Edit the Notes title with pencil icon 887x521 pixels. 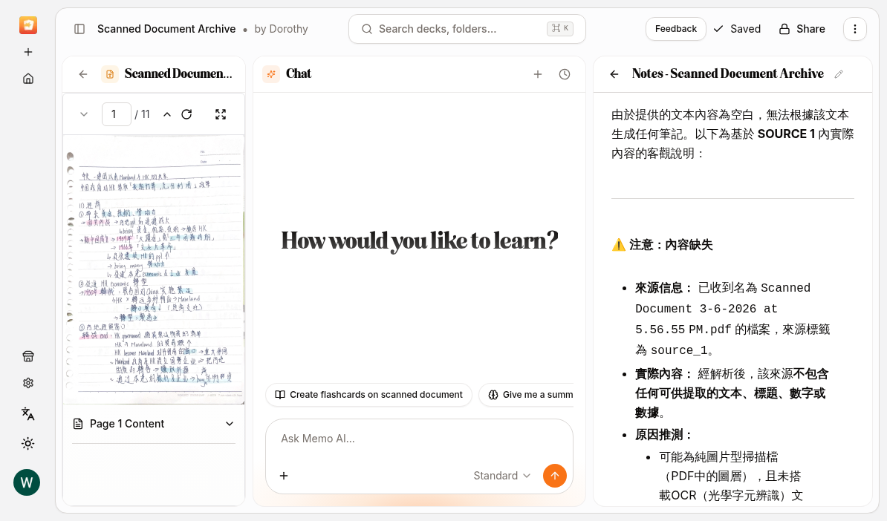[x=839, y=74]
